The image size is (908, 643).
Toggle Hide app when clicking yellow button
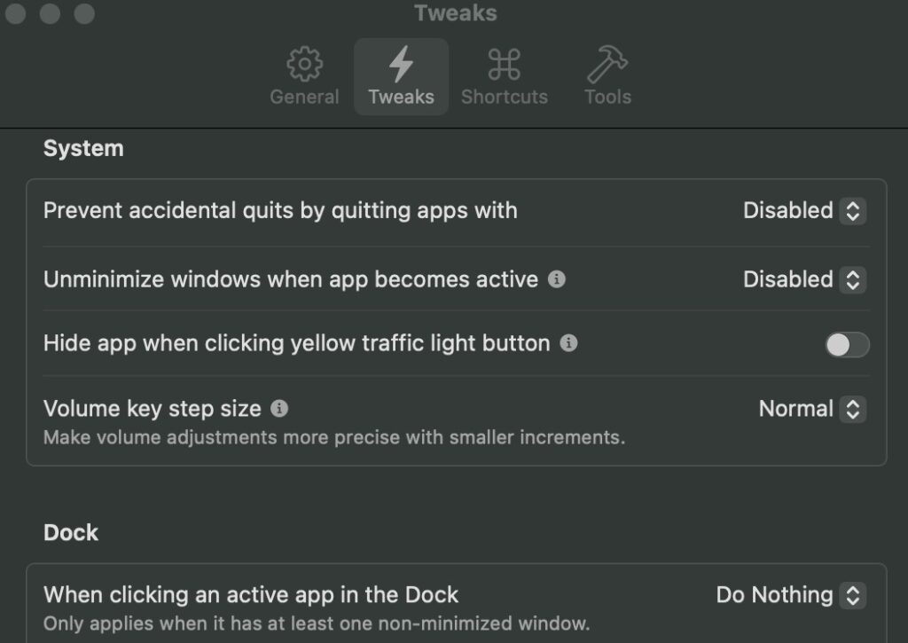pyautogui.click(x=847, y=345)
